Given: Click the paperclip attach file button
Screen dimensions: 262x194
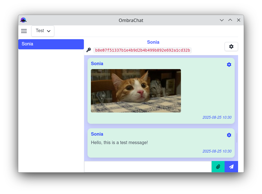Looking at the screenshot, I should coord(218,167).
